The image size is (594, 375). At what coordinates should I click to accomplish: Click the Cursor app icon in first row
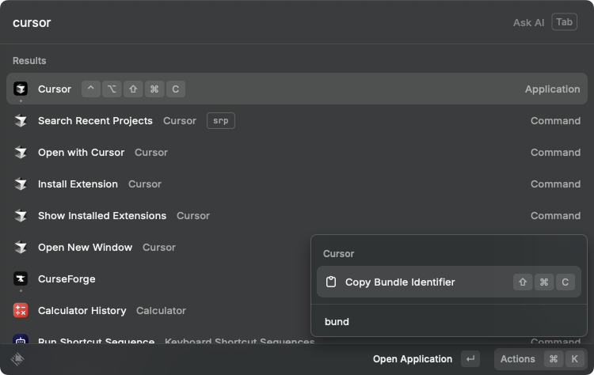click(x=21, y=89)
